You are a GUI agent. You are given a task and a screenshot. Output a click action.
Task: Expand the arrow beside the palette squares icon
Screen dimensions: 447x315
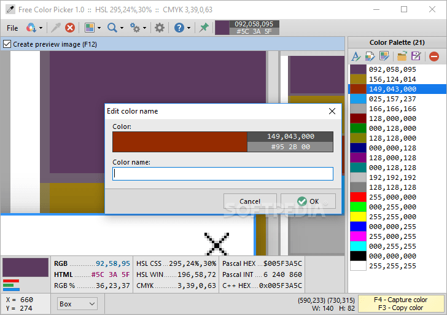99,28
